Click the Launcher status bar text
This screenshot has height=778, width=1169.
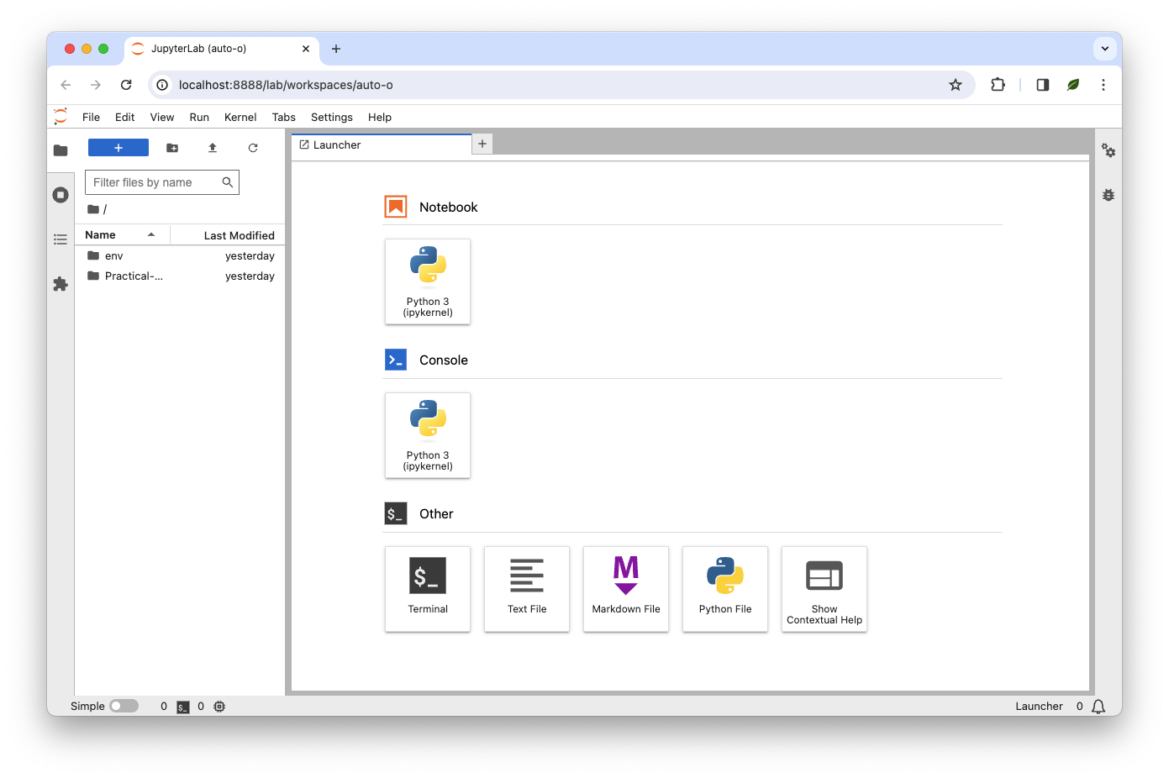[x=1039, y=707]
